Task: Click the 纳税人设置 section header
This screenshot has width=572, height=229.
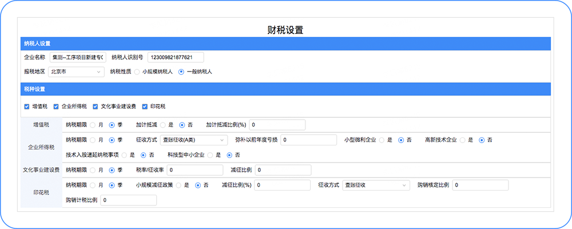Action: [x=285, y=44]
